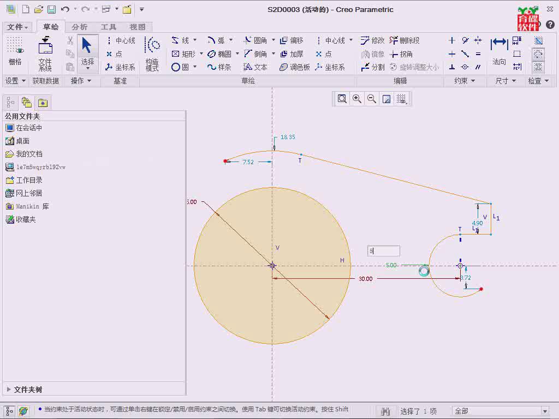This screenshot has height=419, width=559.
Task: Expand the 设置 setup group dropdown
Action: [x=15, y=81]
